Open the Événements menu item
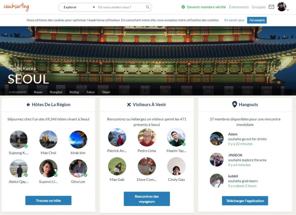Screen dimensions: 296x215 pos(238,7)
